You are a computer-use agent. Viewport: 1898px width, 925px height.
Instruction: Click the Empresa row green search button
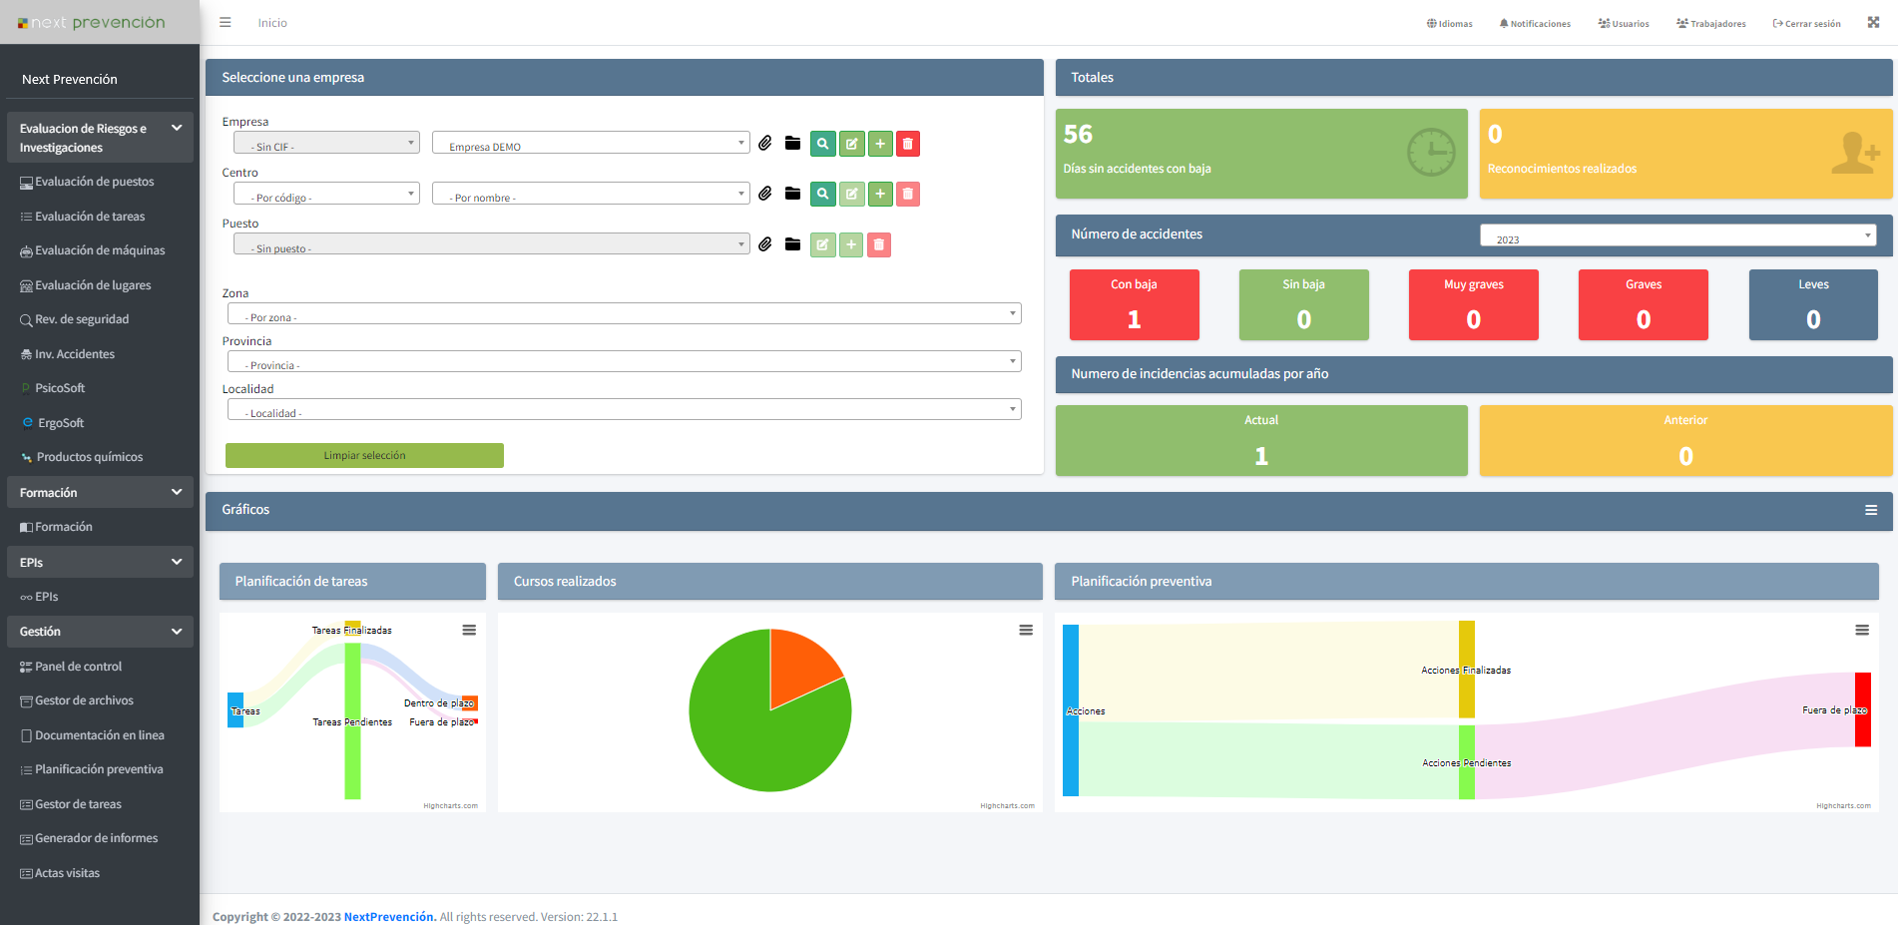pos(823,144)
